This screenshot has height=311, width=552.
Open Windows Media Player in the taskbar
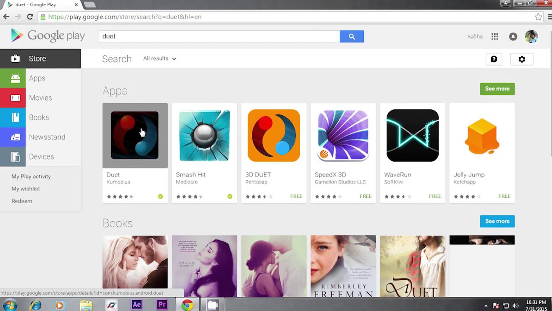[60, 305]
